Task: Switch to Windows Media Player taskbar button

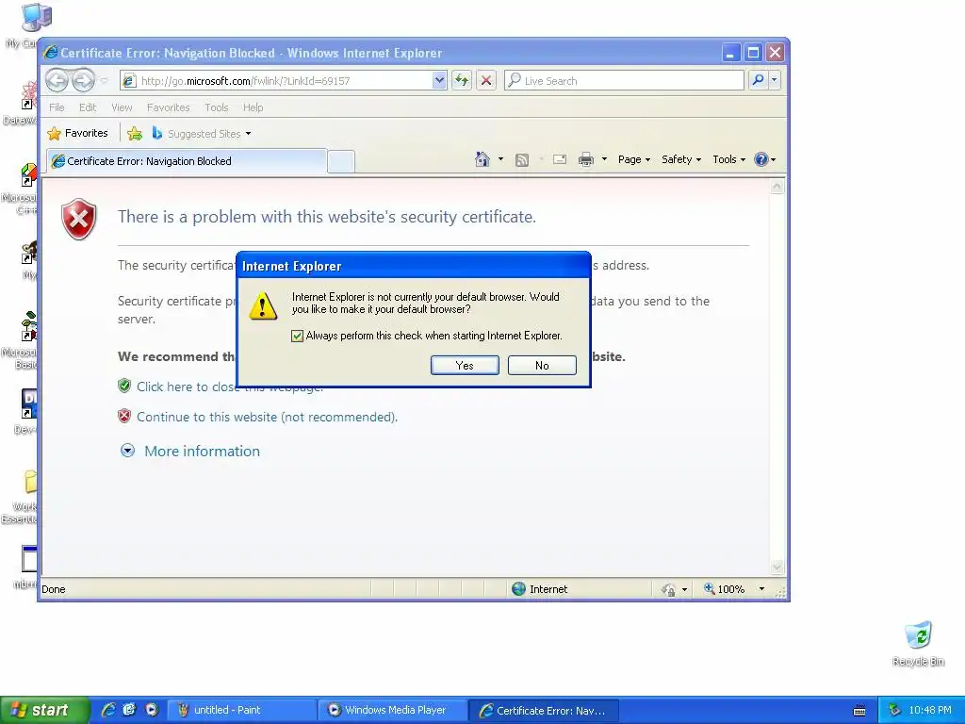Action: (393, 710)
